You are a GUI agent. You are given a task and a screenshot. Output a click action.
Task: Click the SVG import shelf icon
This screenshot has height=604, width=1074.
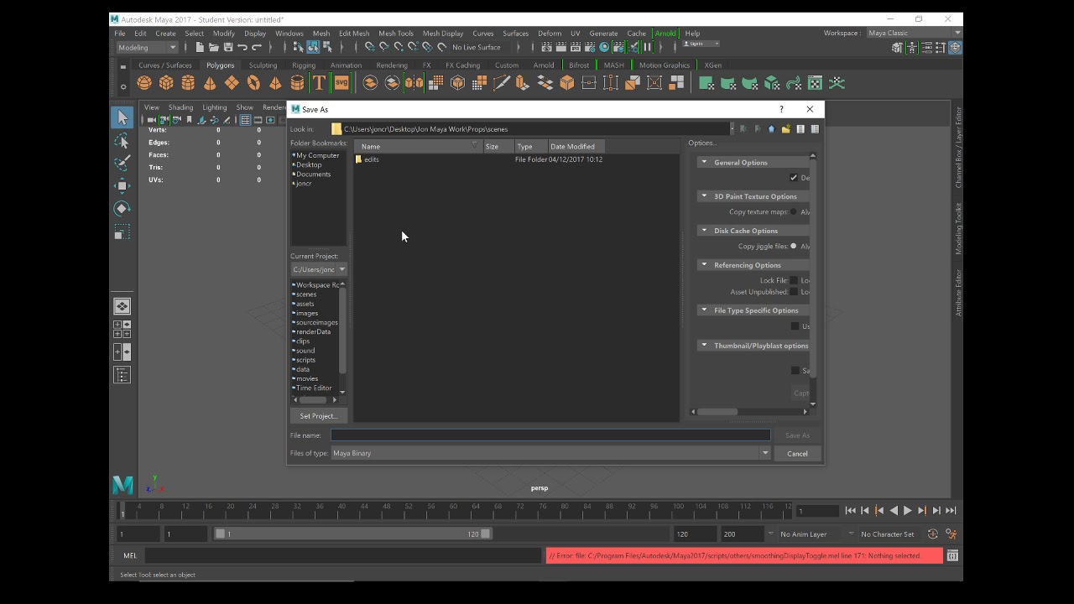click(x=341, y=83)
